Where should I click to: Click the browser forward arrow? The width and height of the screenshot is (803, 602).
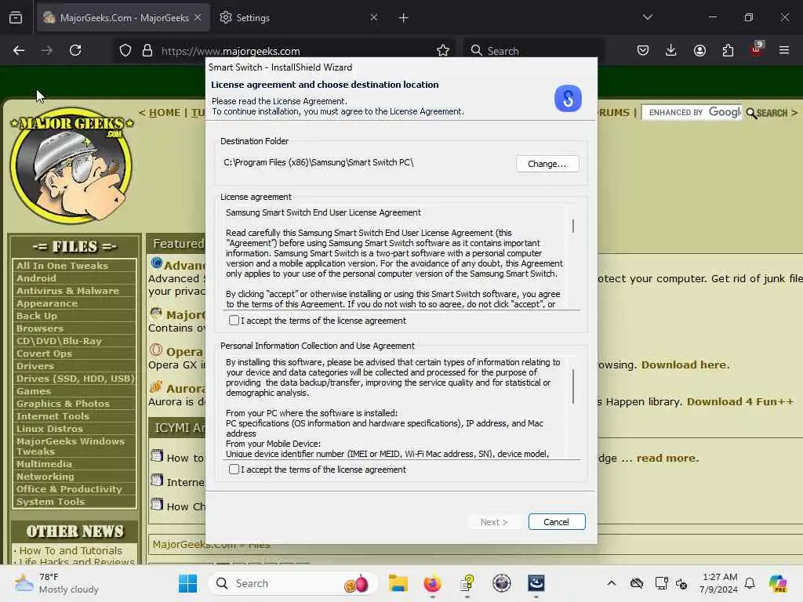[46, 50]
